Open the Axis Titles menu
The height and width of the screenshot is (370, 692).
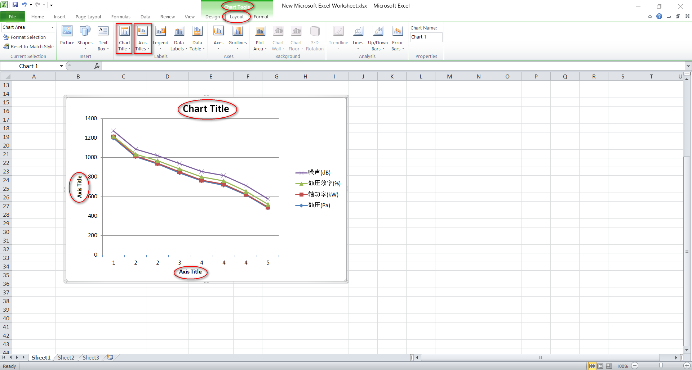142,39
